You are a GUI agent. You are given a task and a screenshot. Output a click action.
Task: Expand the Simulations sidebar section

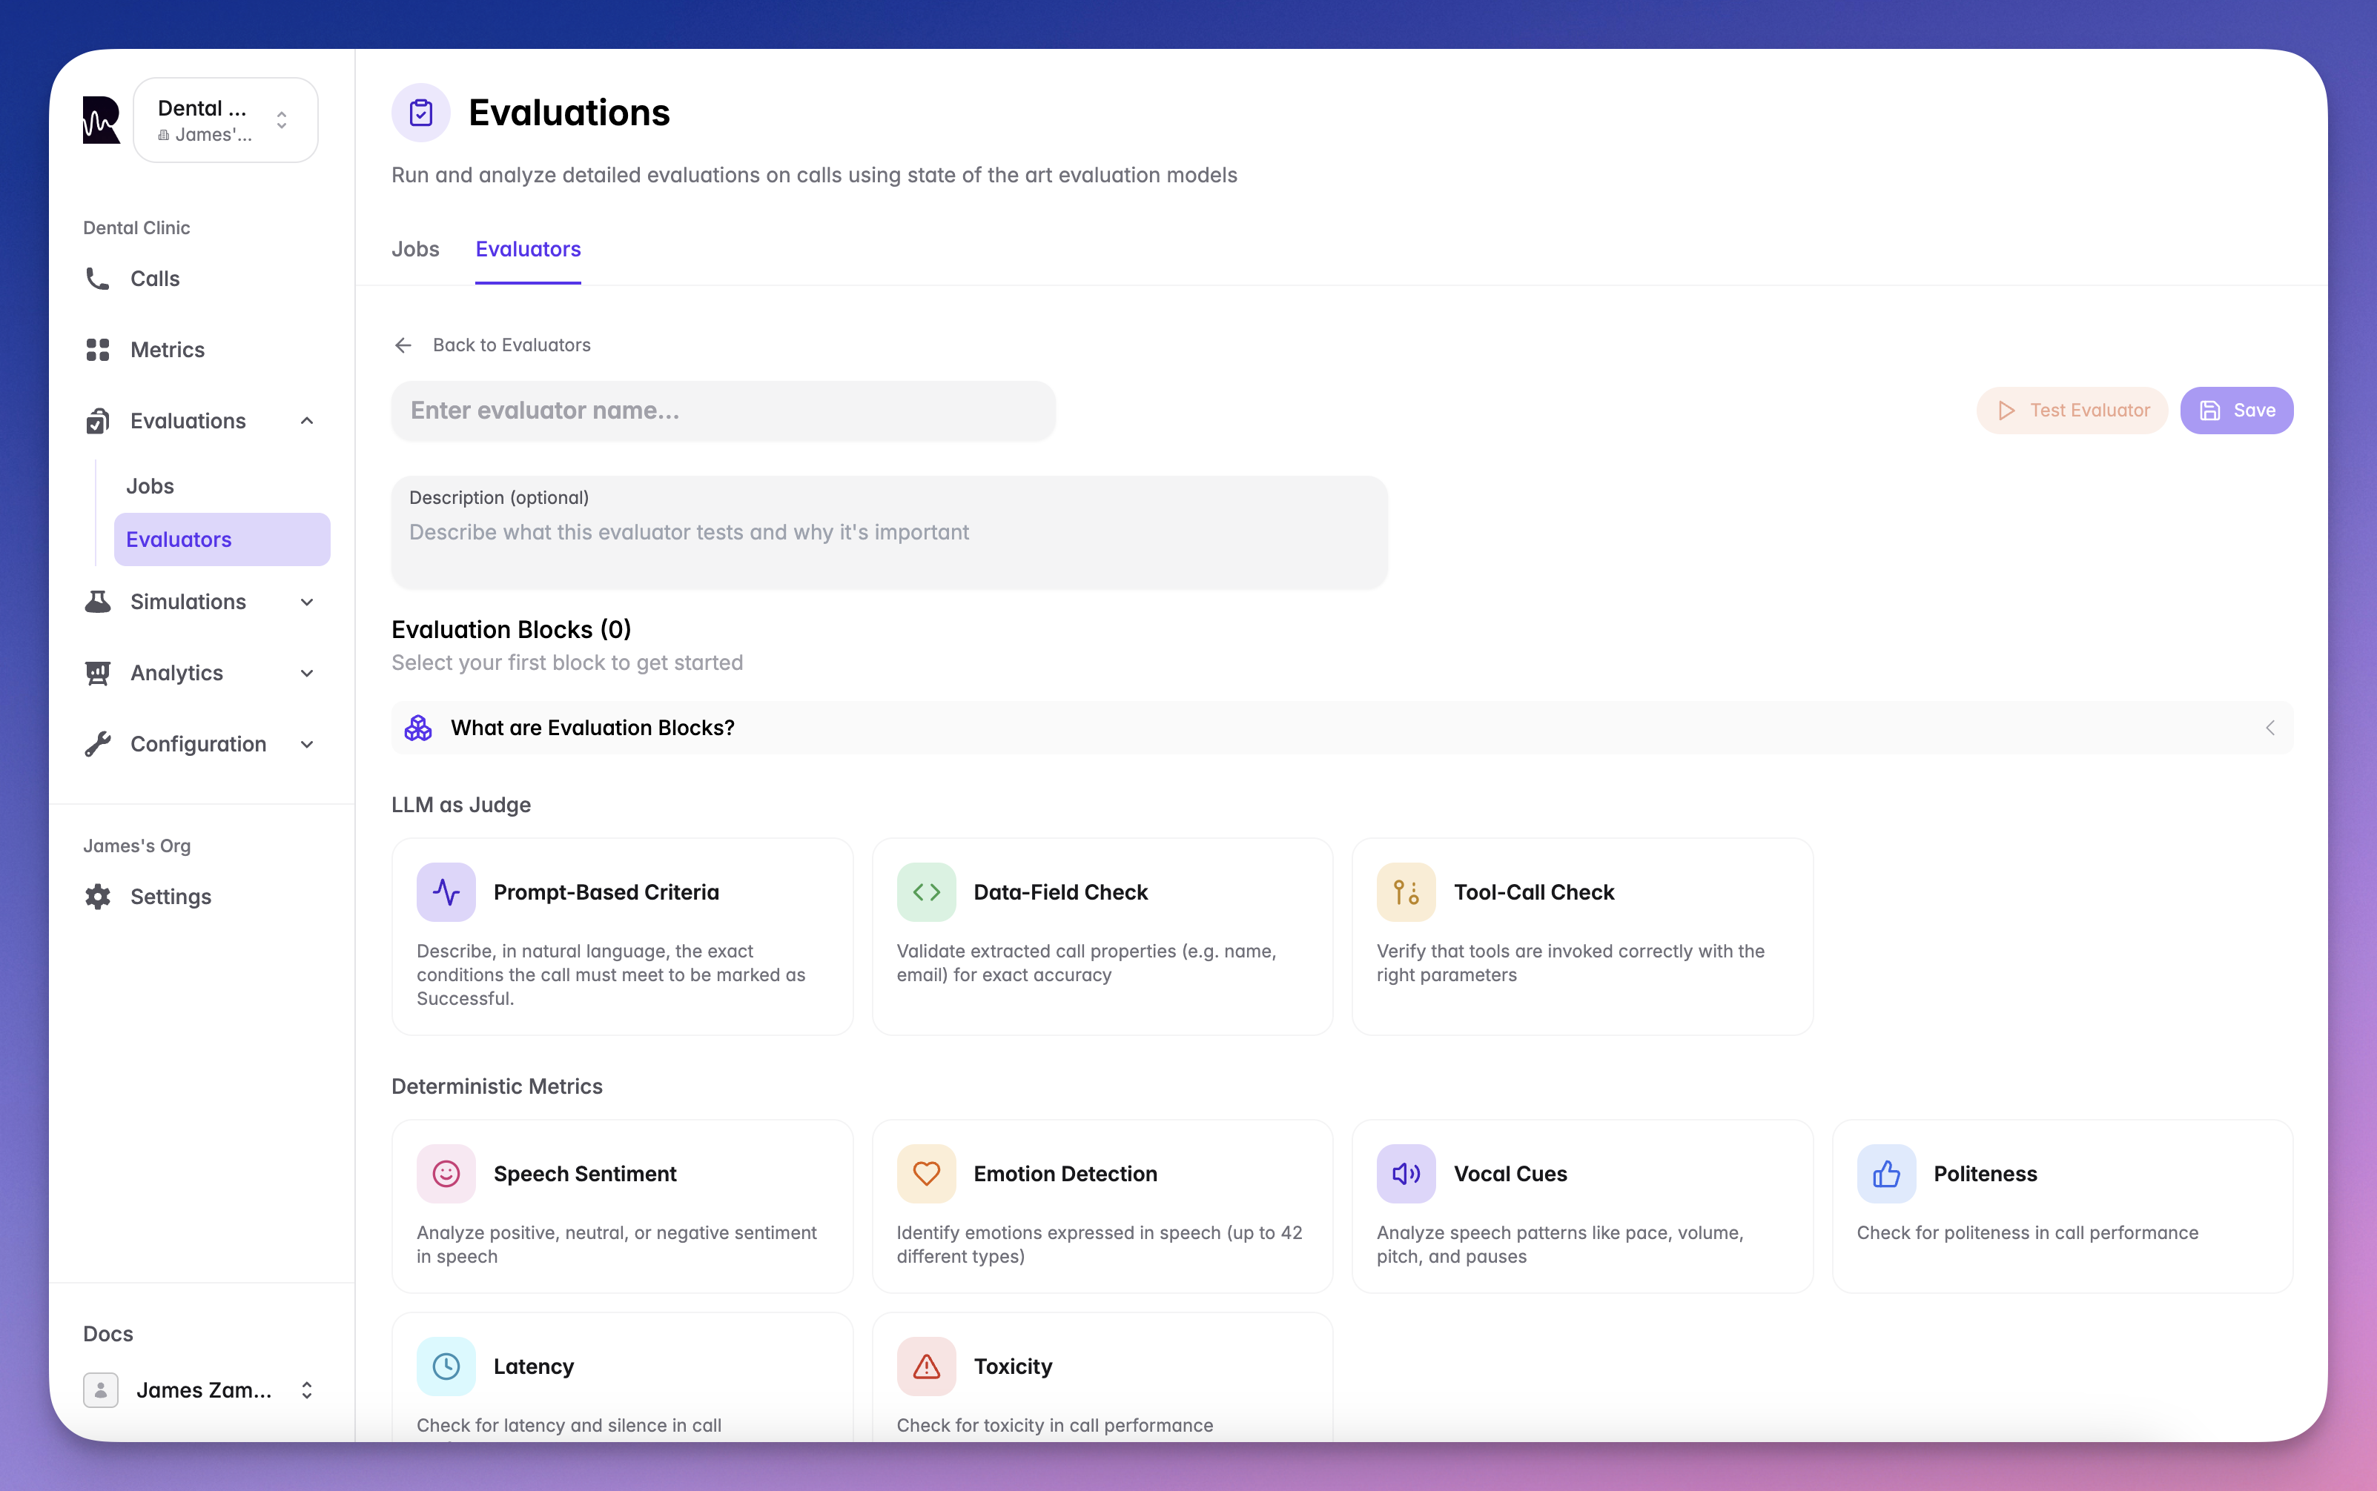pyautogui.click(x=307, y=602)
